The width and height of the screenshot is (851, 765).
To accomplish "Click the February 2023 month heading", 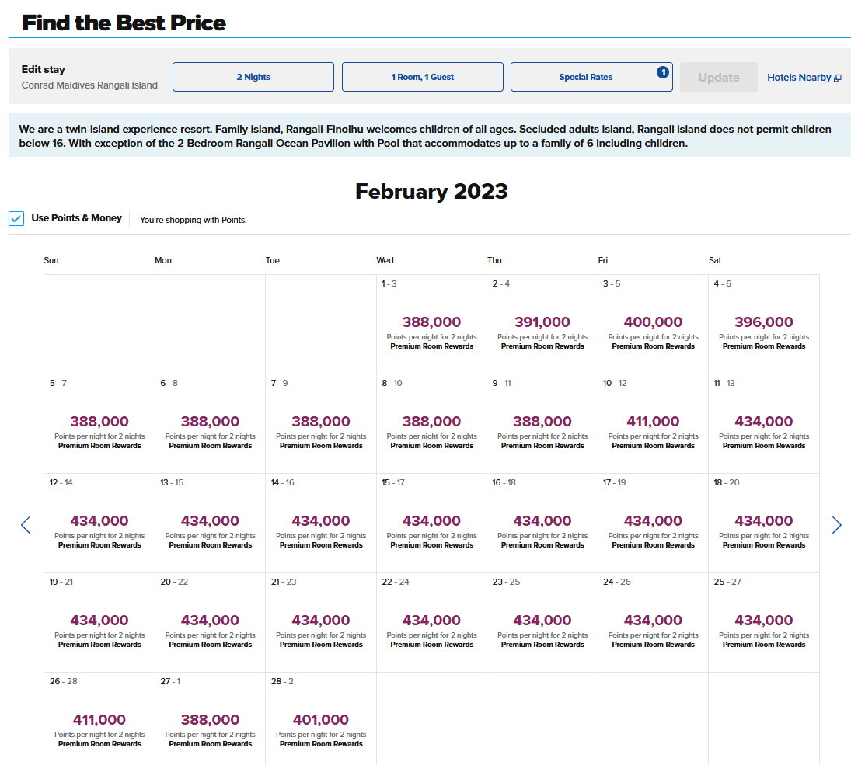I will click(x=431, y=192).
